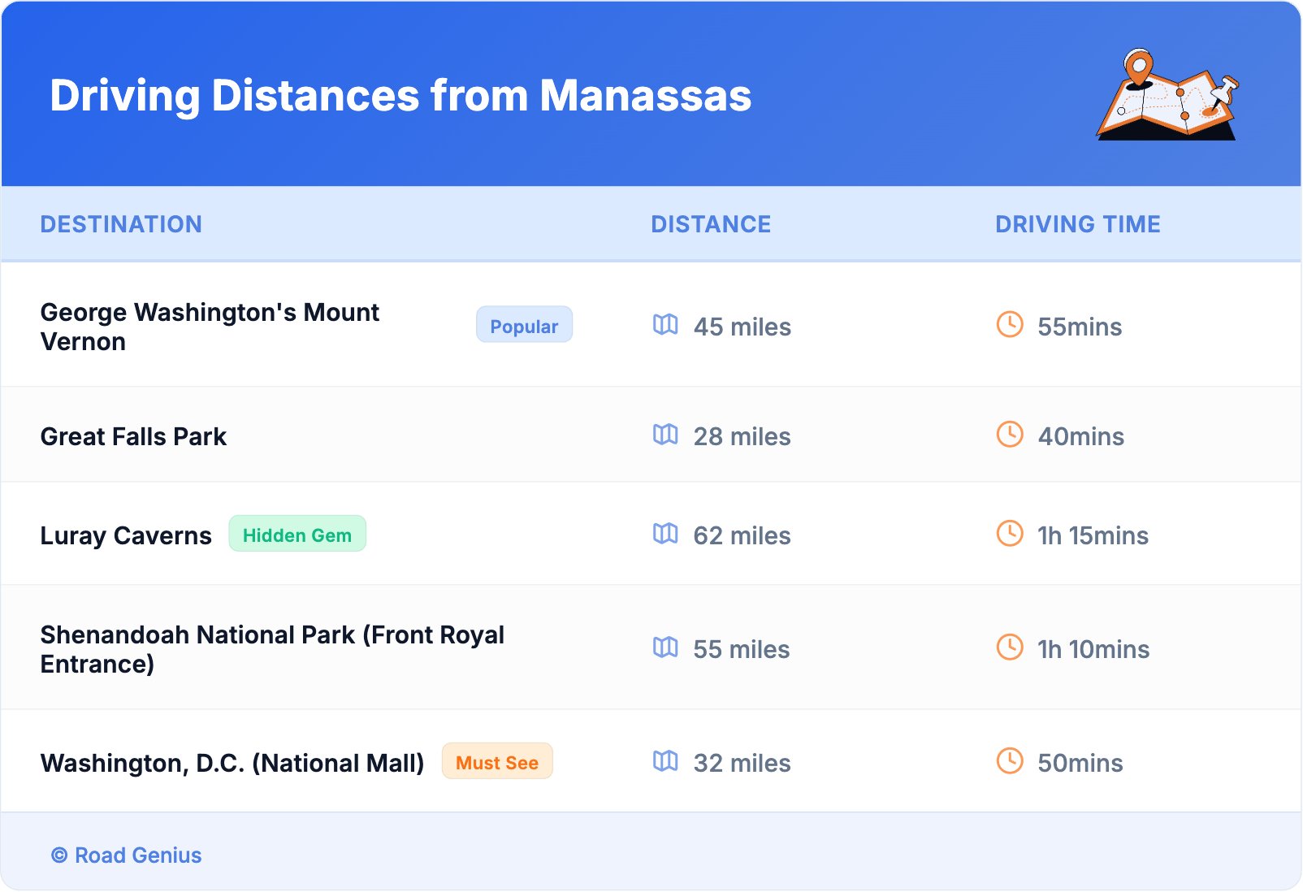Open the Road Genius copyright link

coord(127,855)
